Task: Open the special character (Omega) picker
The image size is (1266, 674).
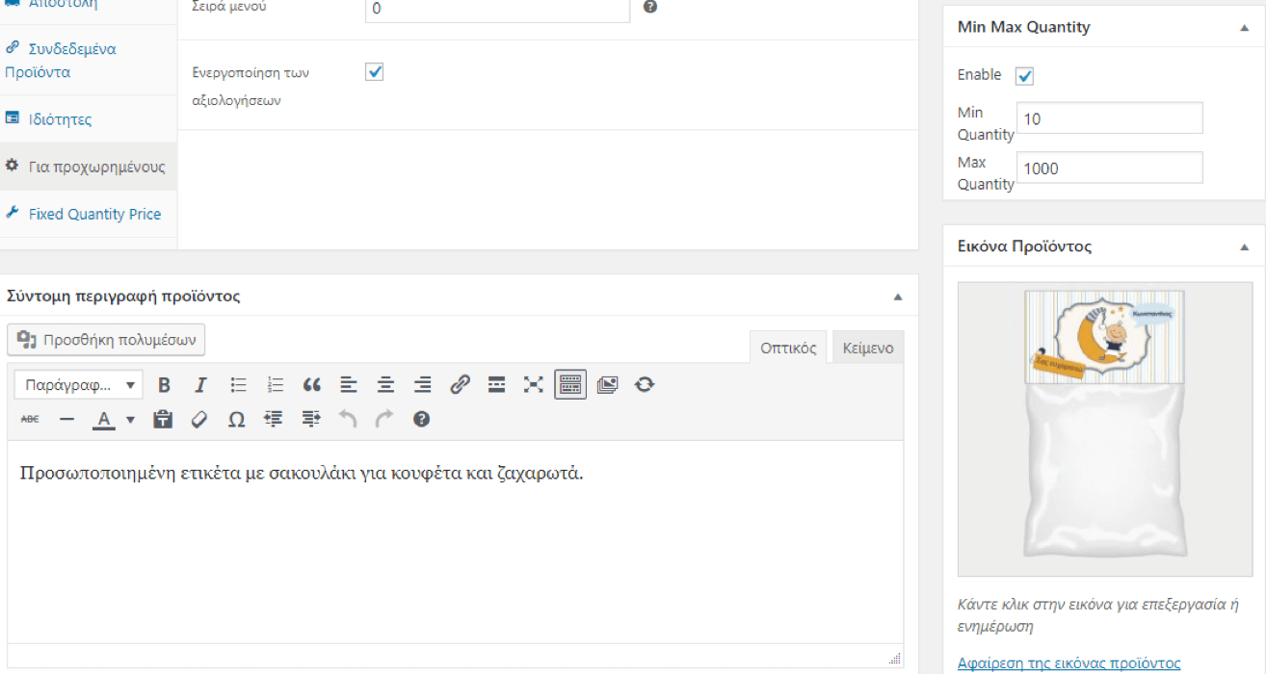Action: coord(236,419)
